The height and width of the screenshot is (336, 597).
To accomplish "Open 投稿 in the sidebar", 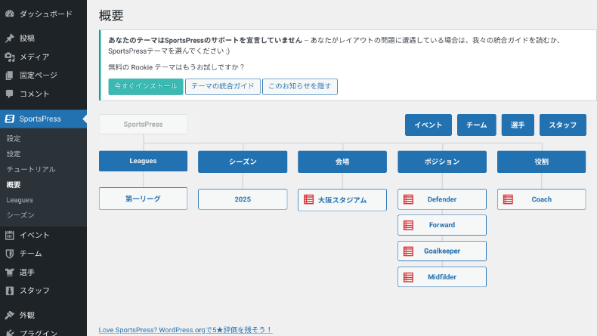I will click(x=43, y=38).
